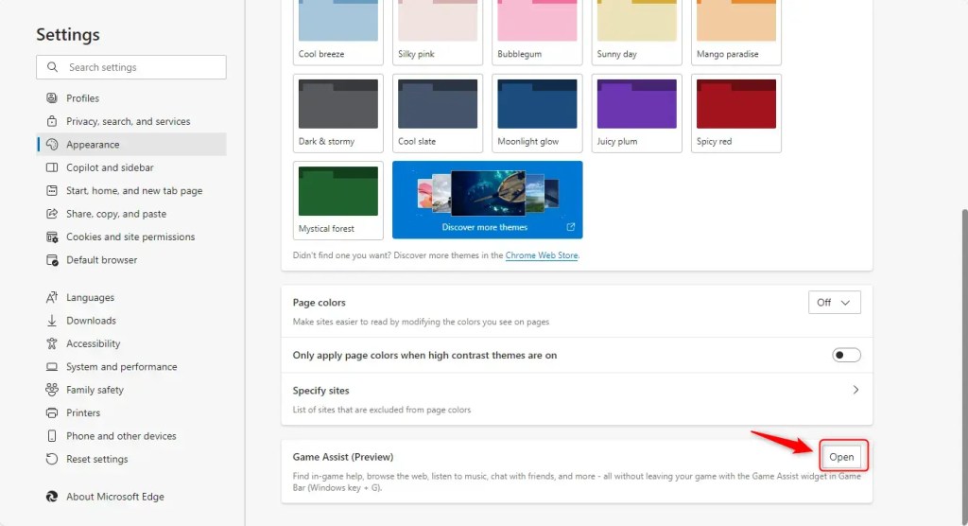This screenshot has width=968, height=526.
Task: Click the Start, home, and new tab page icon
Action: [x=52, y=190]
